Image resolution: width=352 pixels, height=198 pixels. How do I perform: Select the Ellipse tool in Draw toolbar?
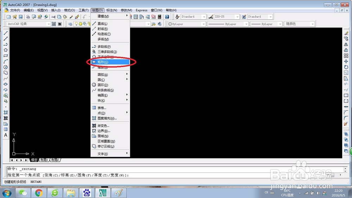[x=6, y=84]
